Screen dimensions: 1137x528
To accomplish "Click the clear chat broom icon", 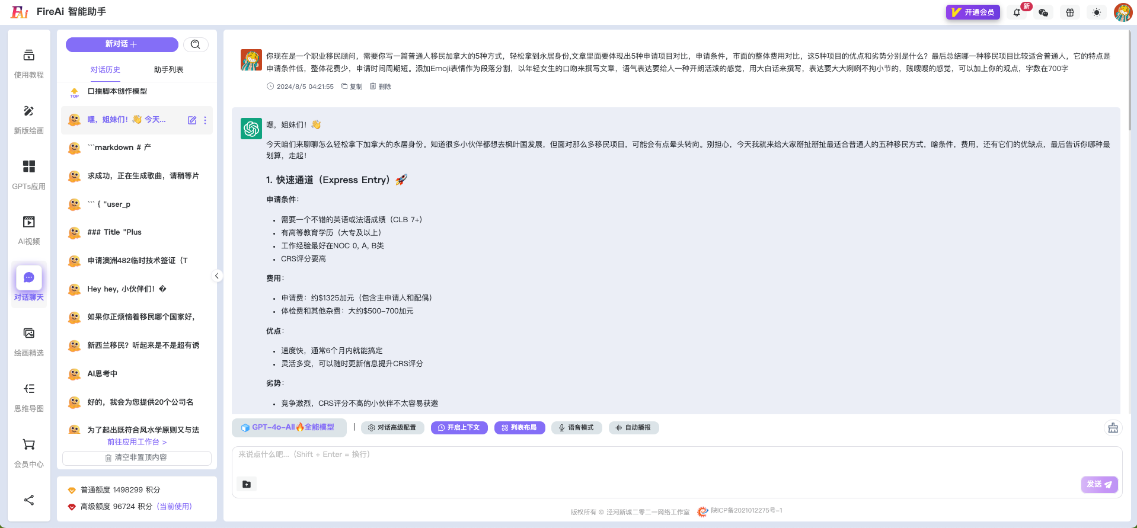I will [x=1113, y=428].
